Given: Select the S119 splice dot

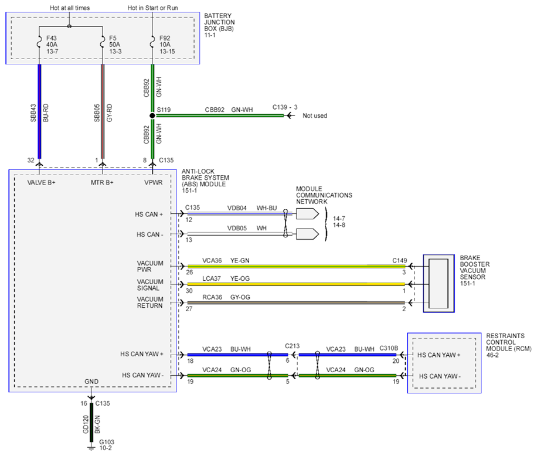Looking at the screenshot, I should pyautogui.click(x=152, y=115).
